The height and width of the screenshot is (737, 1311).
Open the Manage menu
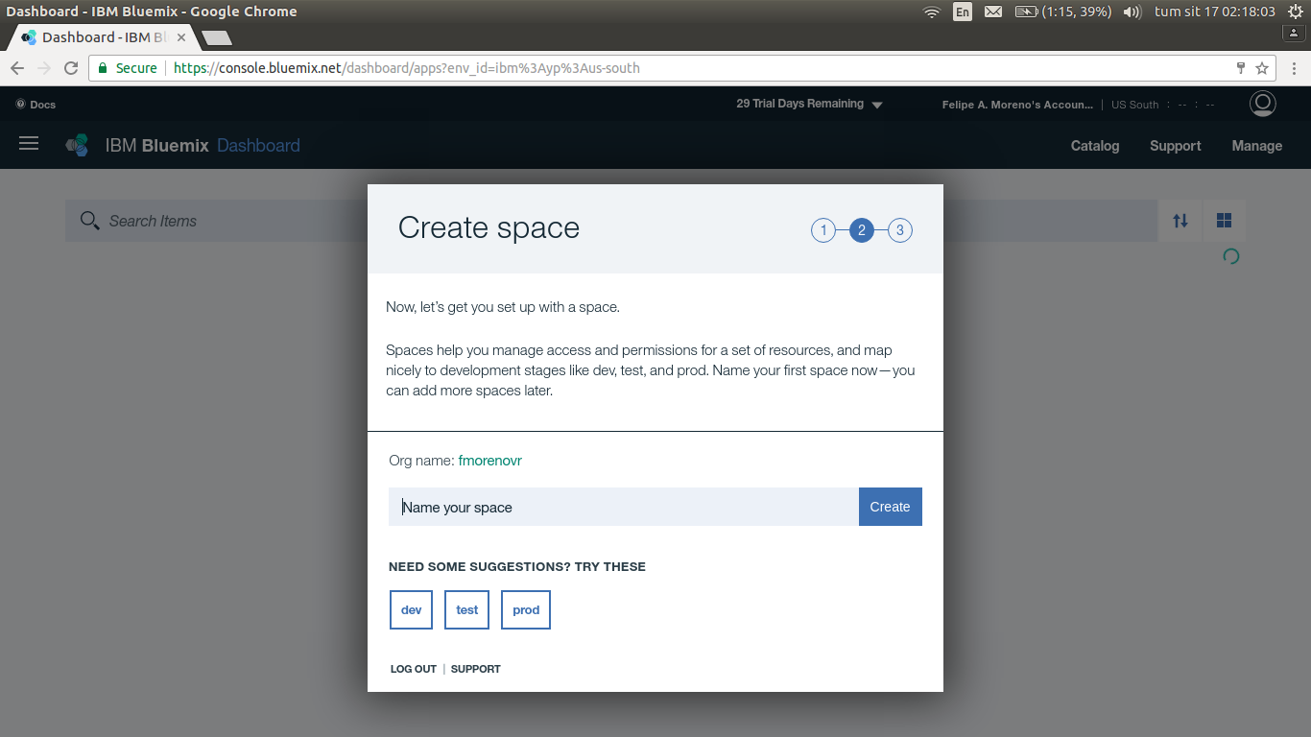coord(1257,146)
